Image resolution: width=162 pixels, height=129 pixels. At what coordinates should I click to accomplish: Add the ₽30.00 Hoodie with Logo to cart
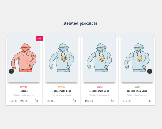[150, 101]
